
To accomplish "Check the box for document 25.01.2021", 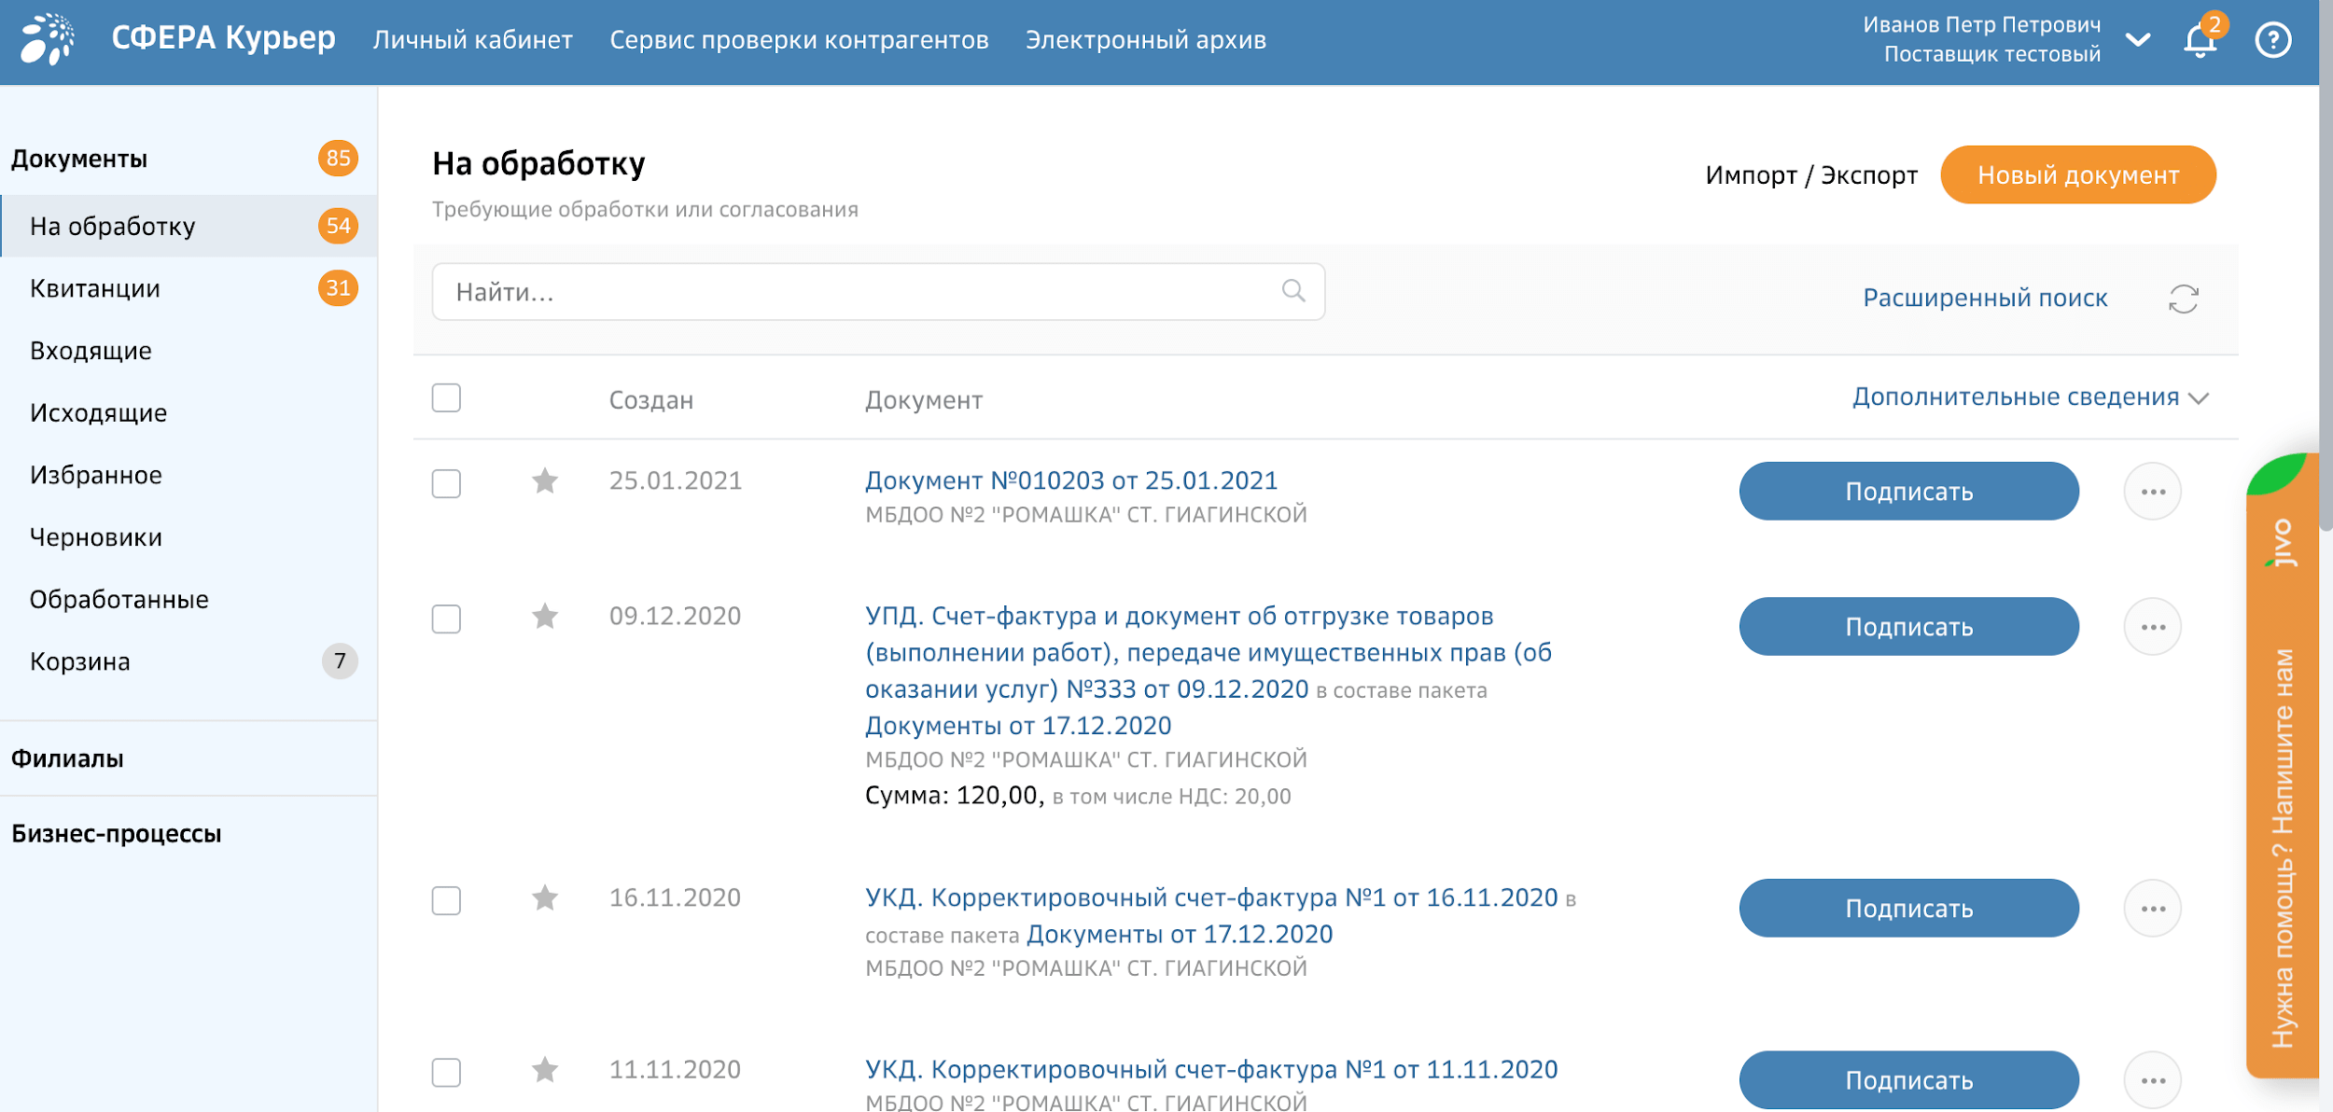I will coord(446,484).
